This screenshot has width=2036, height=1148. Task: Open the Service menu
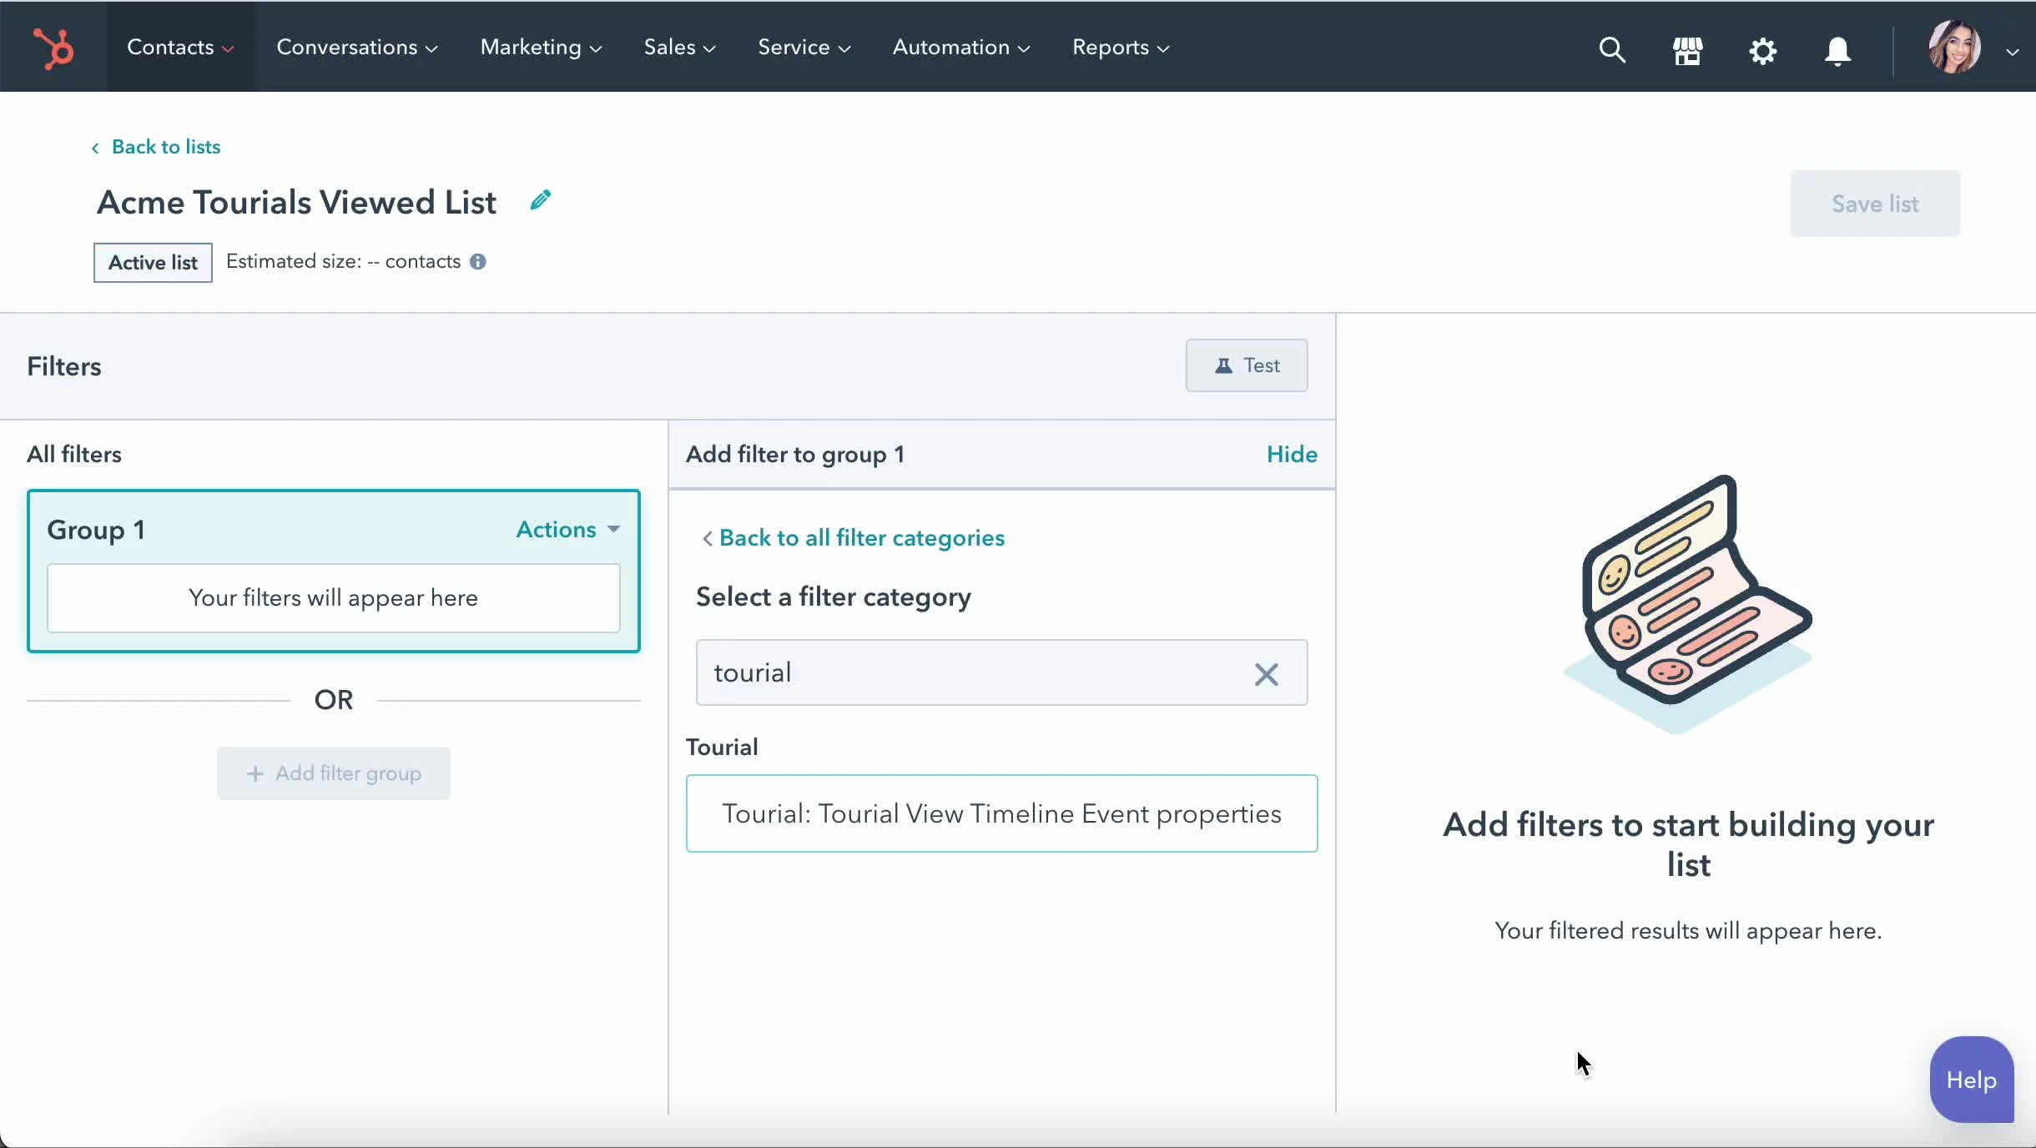pos(804,48)
